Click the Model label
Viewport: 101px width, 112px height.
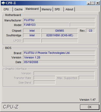tap(18, 25)
